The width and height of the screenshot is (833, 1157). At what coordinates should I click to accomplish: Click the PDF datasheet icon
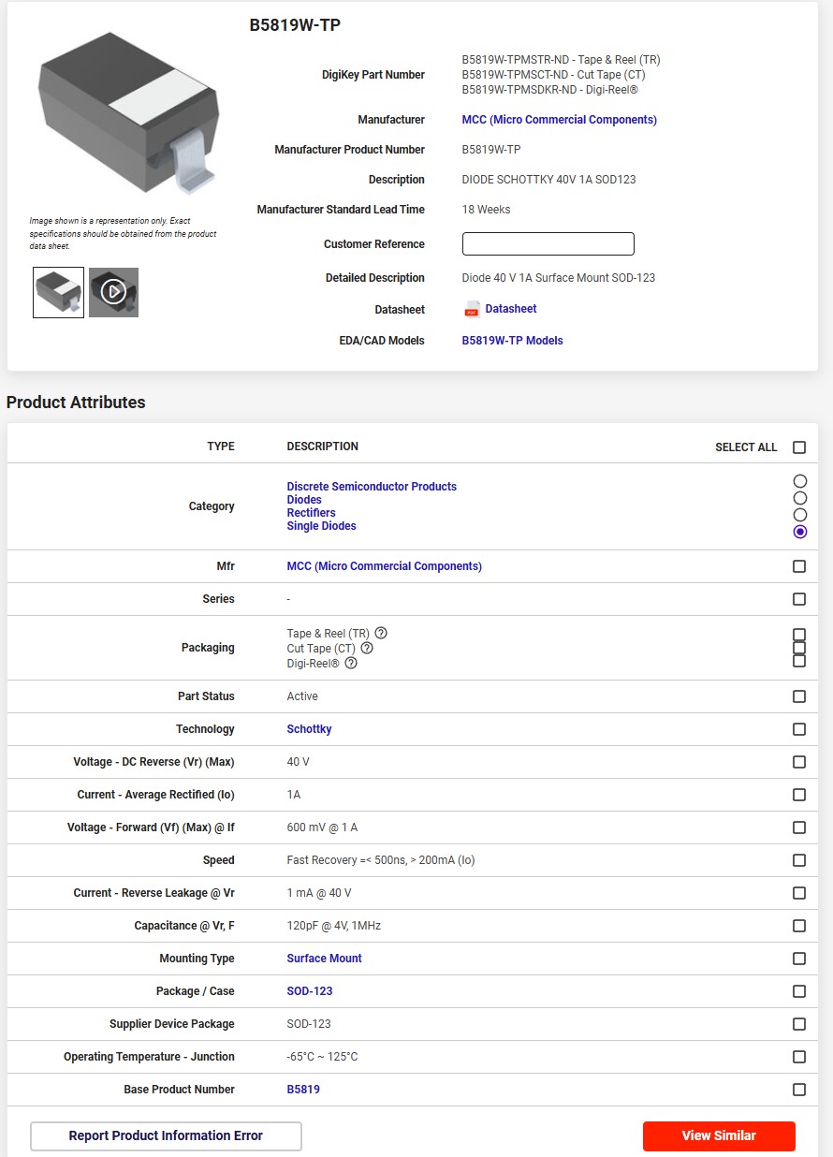[x=473, y=309]
